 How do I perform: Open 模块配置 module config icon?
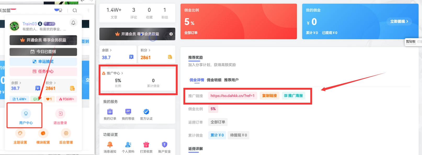43,133
